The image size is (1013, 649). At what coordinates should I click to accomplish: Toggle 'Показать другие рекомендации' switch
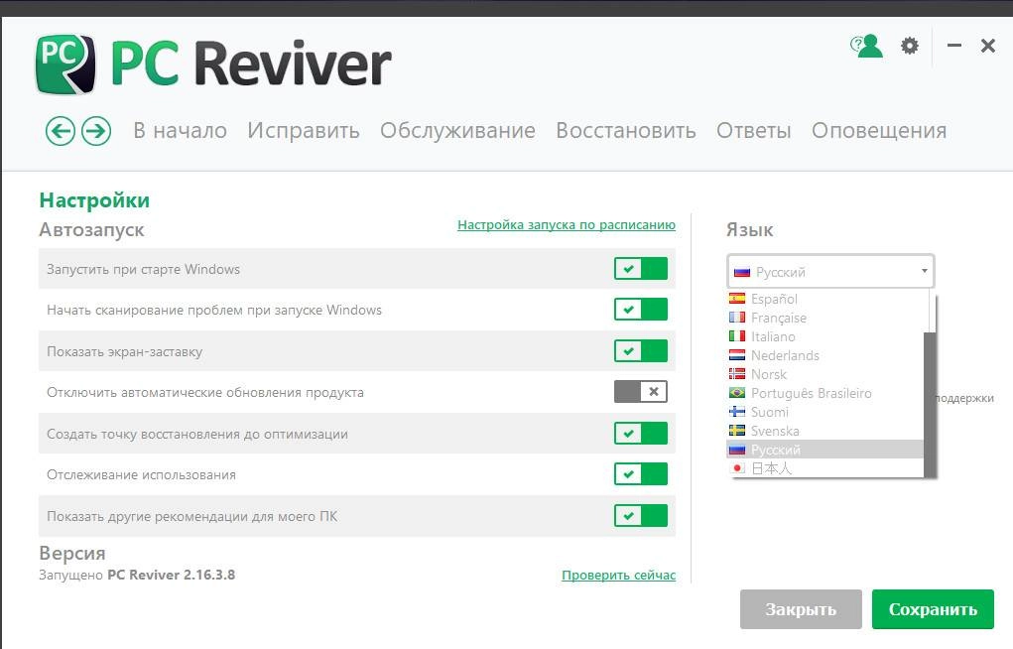click(x=641, y=516)
